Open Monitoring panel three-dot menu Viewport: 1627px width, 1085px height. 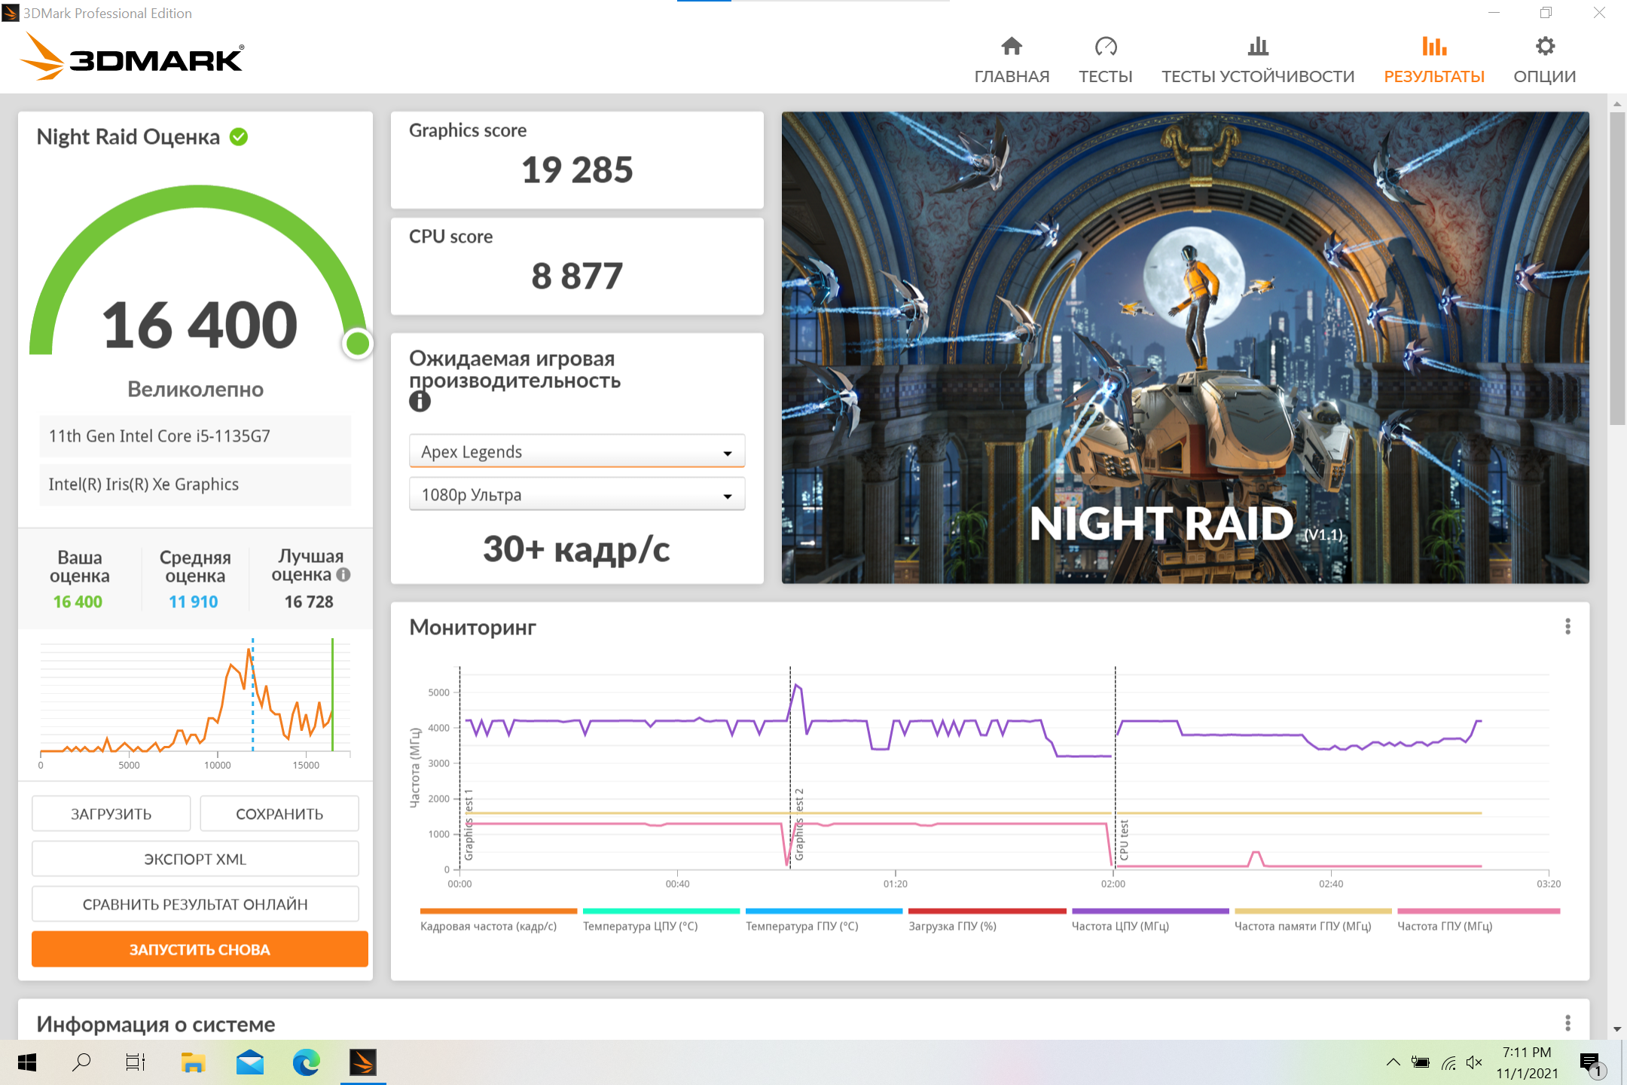point(1567,627)
